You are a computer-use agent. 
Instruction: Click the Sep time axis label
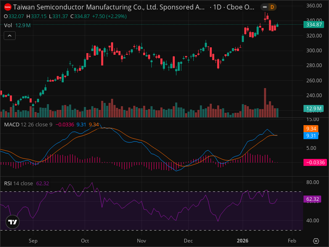33,241
